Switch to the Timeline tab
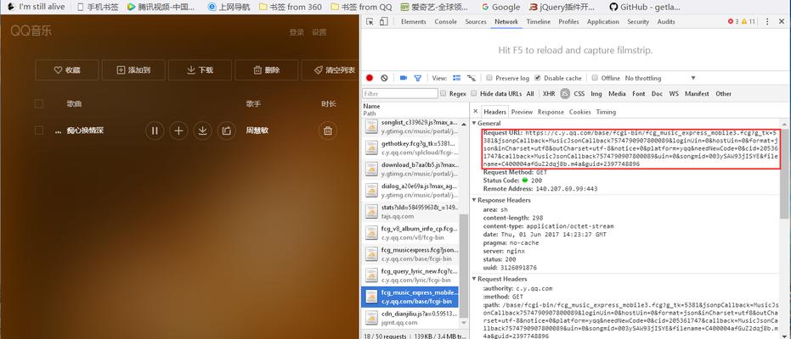 [539, 22]
